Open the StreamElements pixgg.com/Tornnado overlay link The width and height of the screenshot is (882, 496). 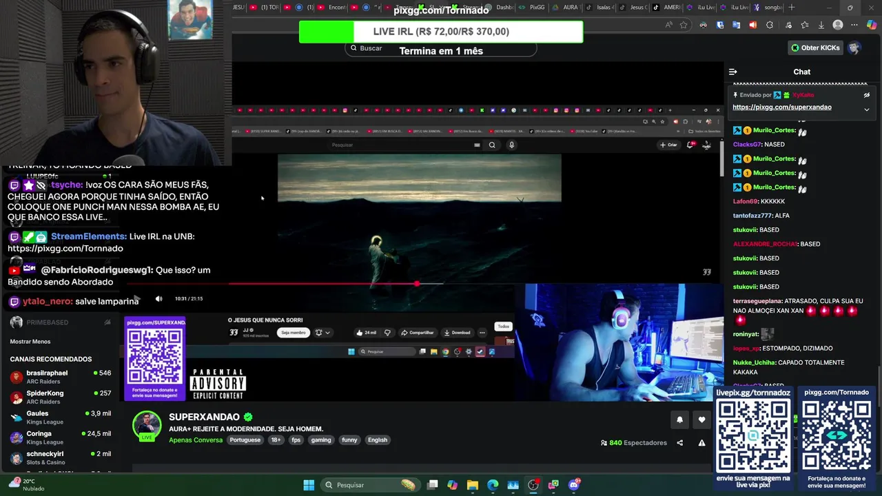coord(65,248)
